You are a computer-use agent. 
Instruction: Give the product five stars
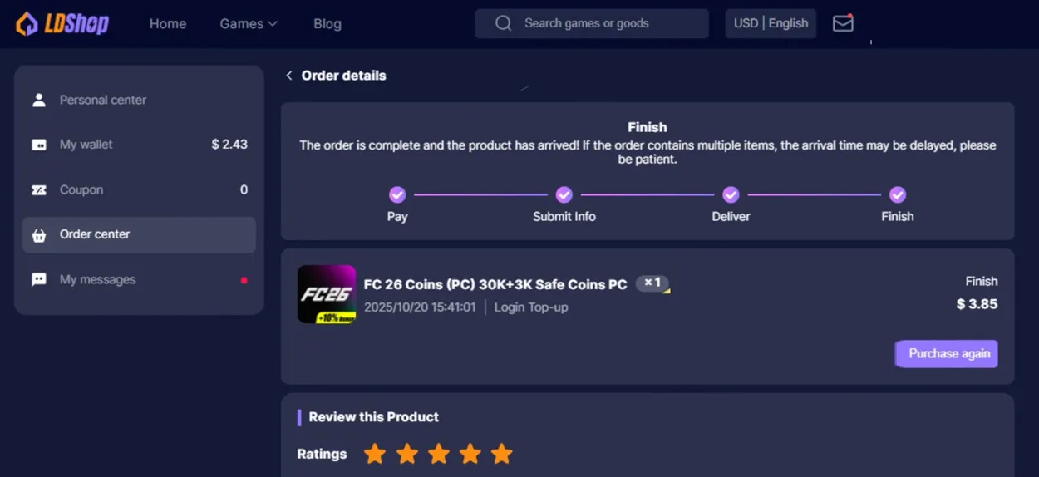501,454
